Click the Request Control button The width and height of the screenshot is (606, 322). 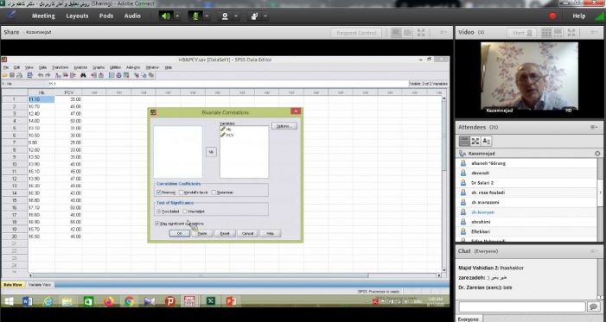tap(356, 33)
